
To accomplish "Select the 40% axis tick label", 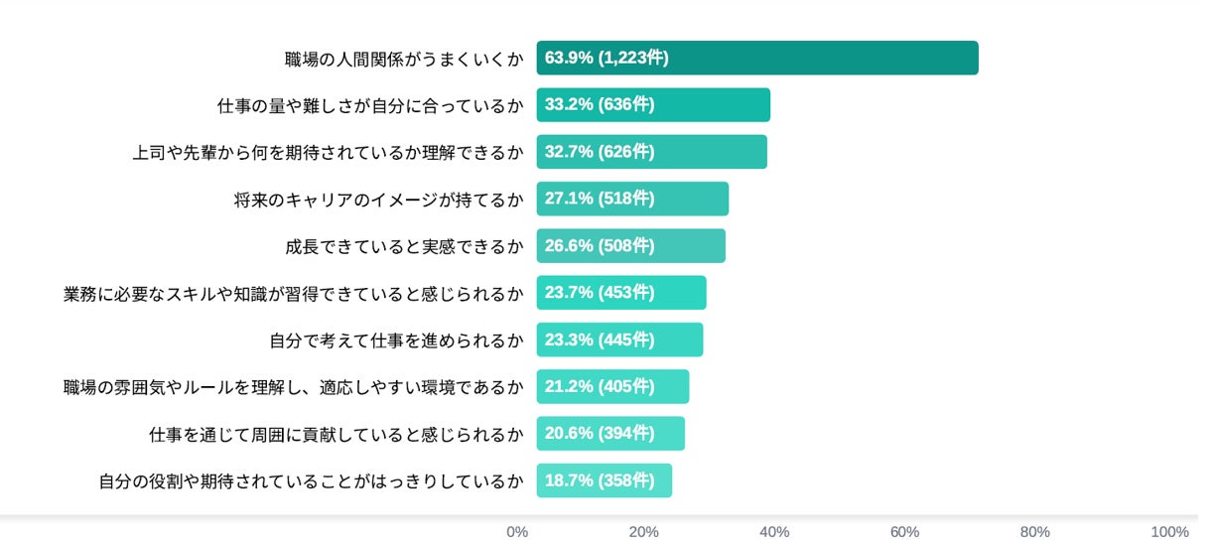I will click(x=774, y=532).
